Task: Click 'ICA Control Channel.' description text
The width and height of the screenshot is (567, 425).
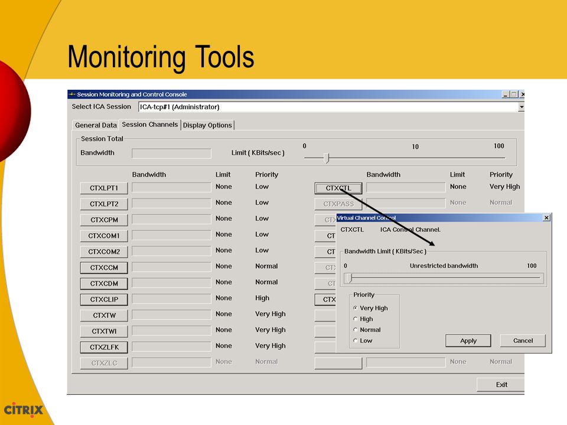Action: (x=410, y=230)
